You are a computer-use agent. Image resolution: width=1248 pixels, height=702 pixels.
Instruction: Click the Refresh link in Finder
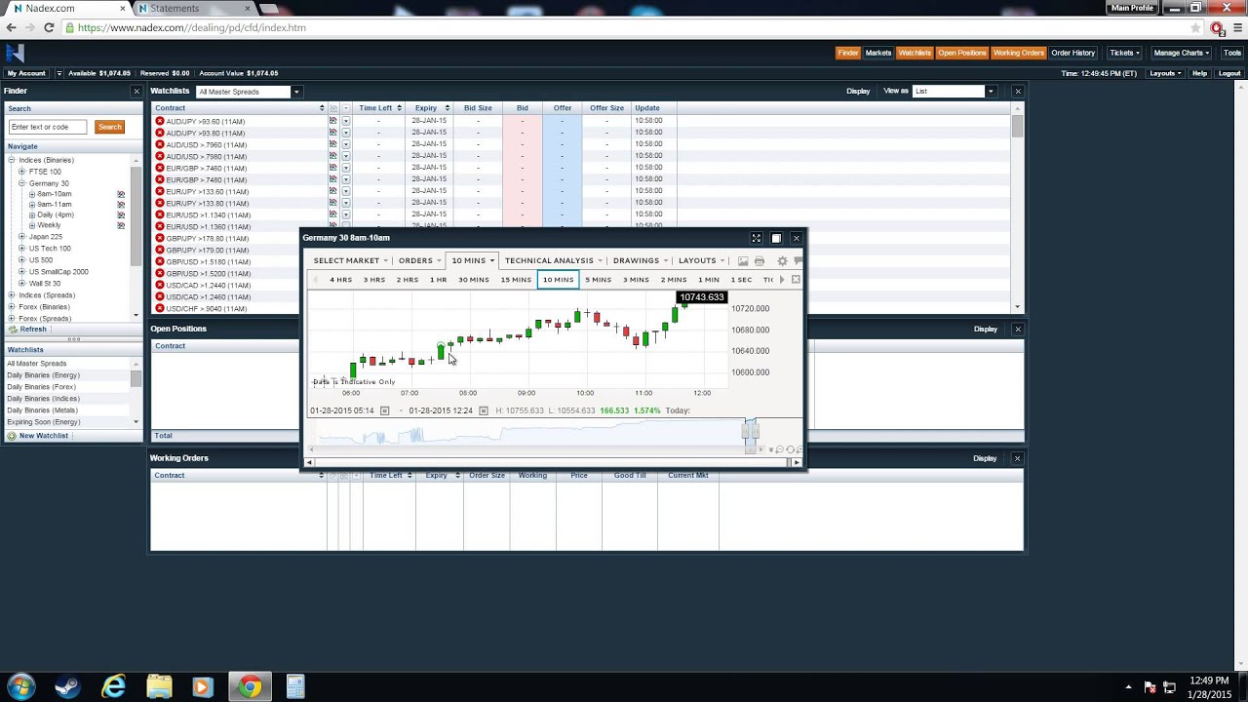pos(27,330)
